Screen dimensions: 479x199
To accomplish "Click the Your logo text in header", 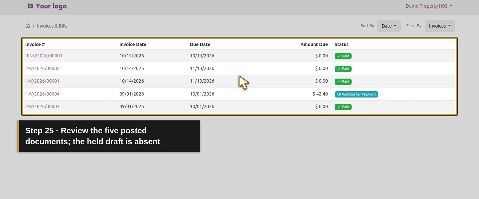I will pos(51,6).
